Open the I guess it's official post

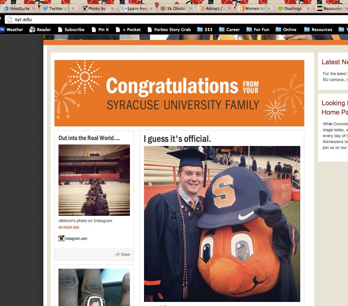(x=177, y=139)
